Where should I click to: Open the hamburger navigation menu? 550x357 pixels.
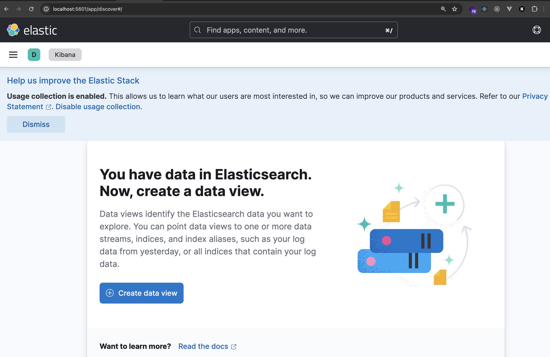point(13,55)
